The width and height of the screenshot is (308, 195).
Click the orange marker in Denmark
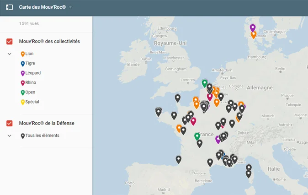point(254,34)
